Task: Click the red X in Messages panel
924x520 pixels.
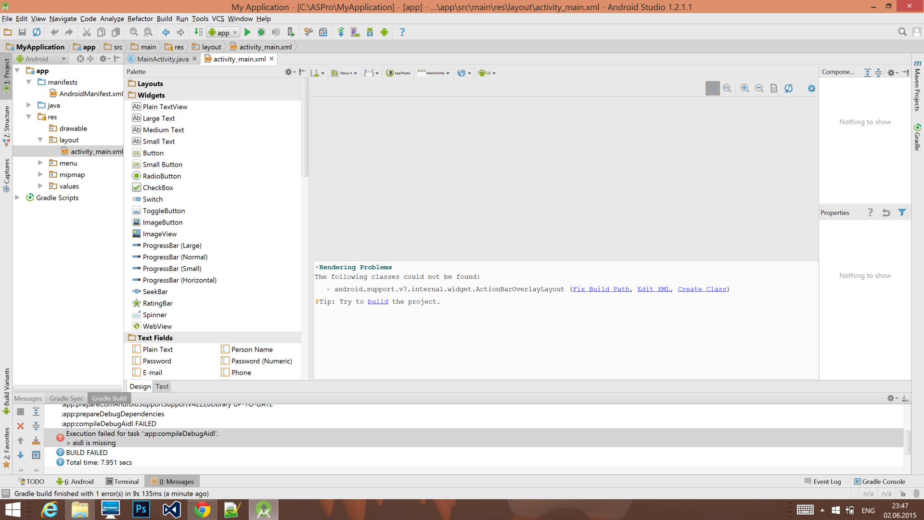Action: 20,426
